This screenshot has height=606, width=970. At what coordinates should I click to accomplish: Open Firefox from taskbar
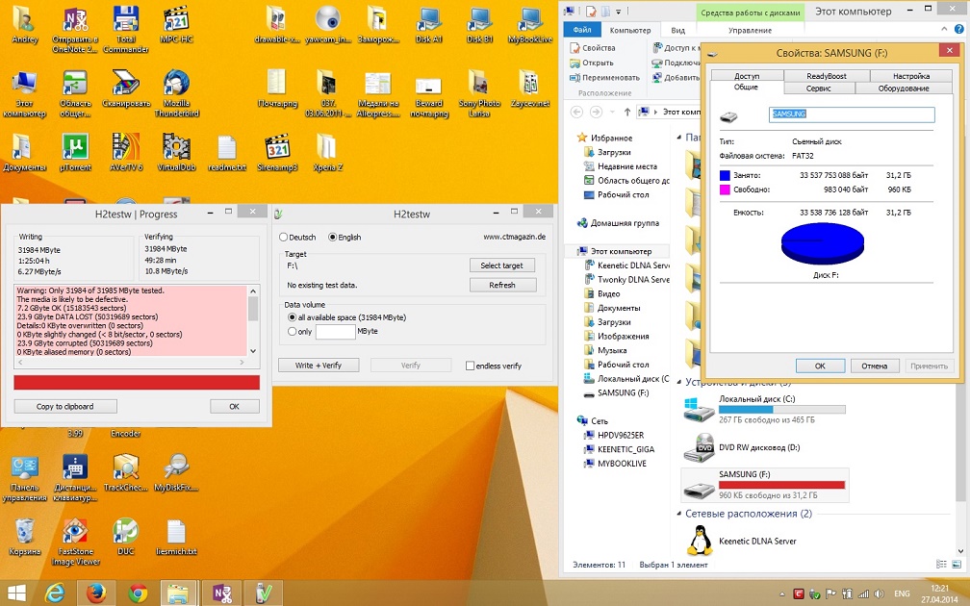pos(96,593)
